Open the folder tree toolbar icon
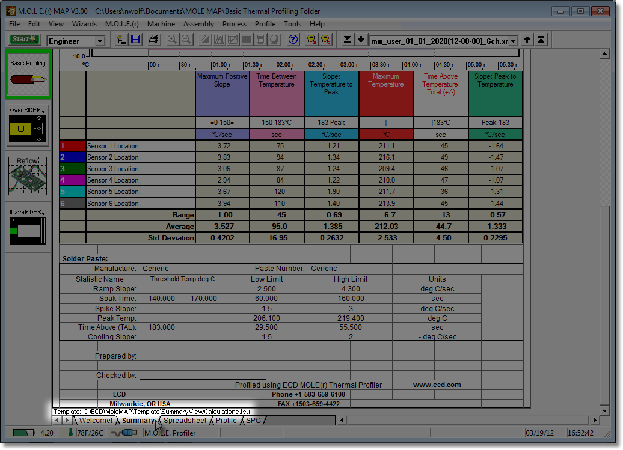Screen dimensions: 623x450 121,40
